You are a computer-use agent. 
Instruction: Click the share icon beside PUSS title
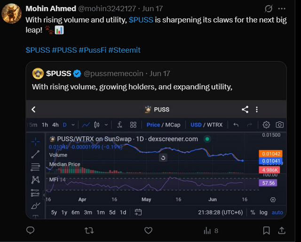(x=245, y=109)
